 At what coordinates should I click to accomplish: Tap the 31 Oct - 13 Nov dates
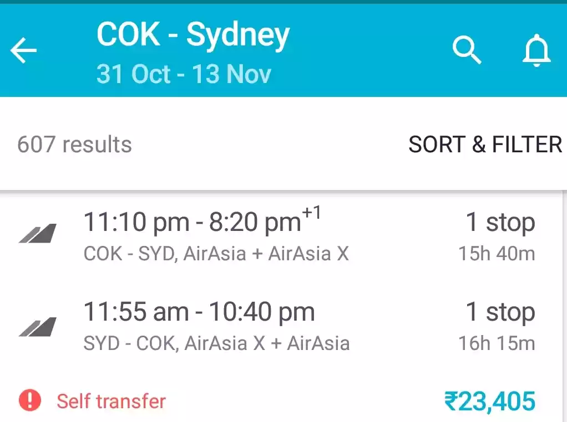[184, 74]
